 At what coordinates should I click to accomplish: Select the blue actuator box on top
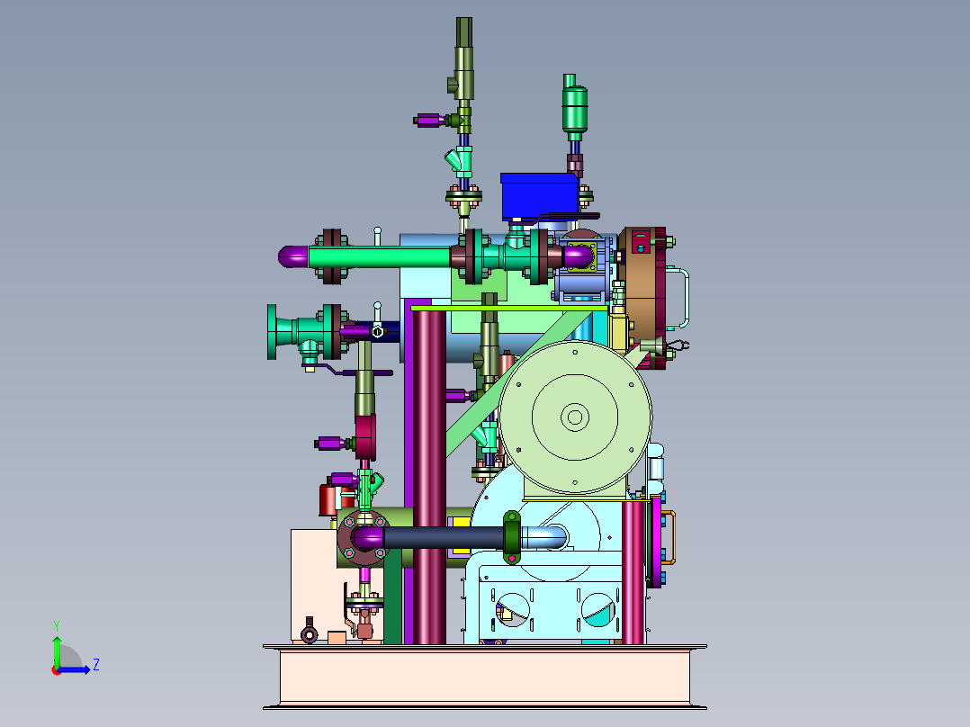tap(539, 197)
